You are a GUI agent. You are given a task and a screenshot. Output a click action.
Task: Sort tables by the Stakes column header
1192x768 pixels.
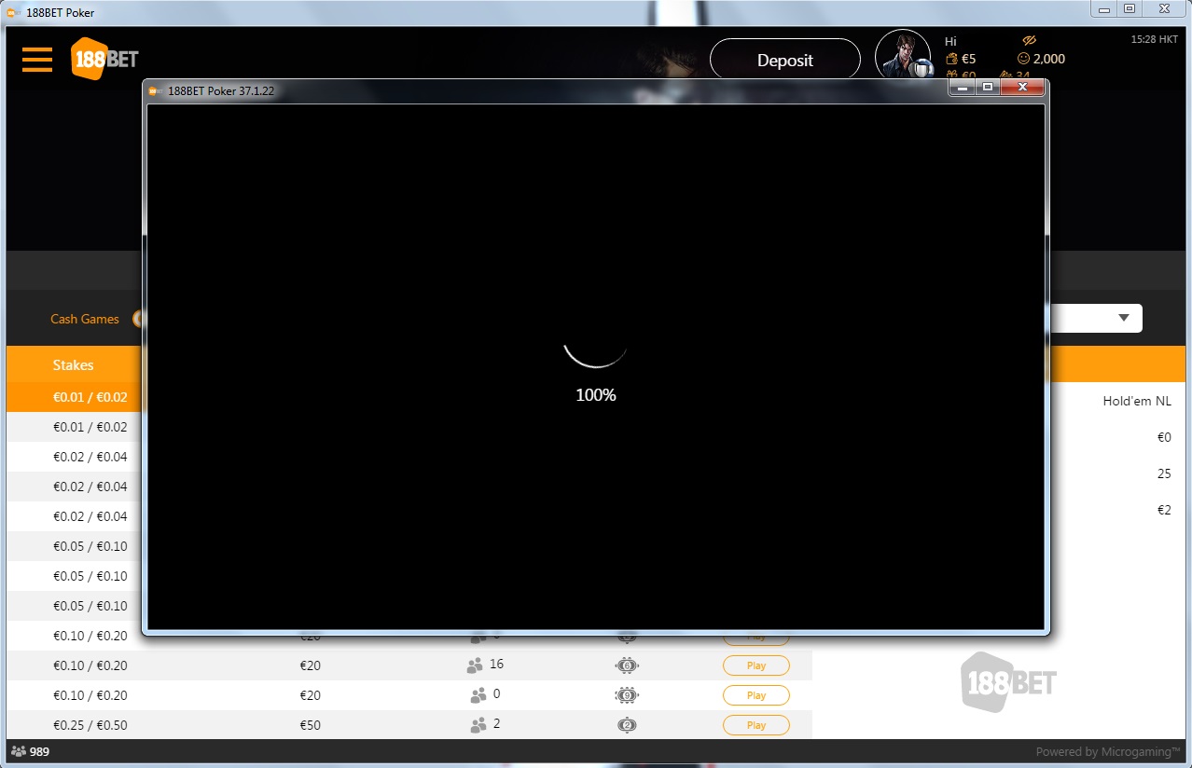(73, 364)
